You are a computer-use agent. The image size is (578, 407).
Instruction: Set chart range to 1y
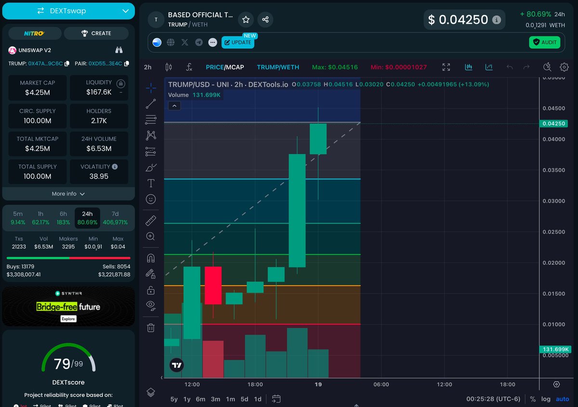[x=187, y=399]
